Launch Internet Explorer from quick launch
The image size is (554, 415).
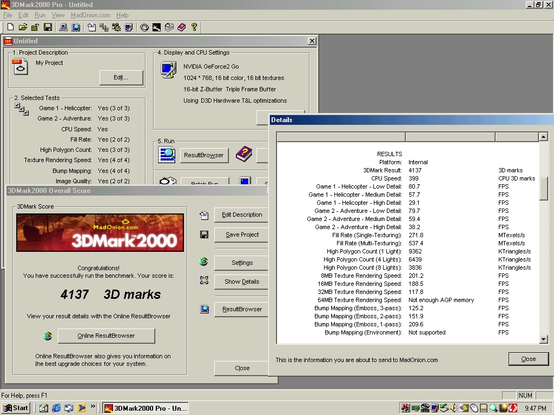pyautogui.click(x=56, y=408)
